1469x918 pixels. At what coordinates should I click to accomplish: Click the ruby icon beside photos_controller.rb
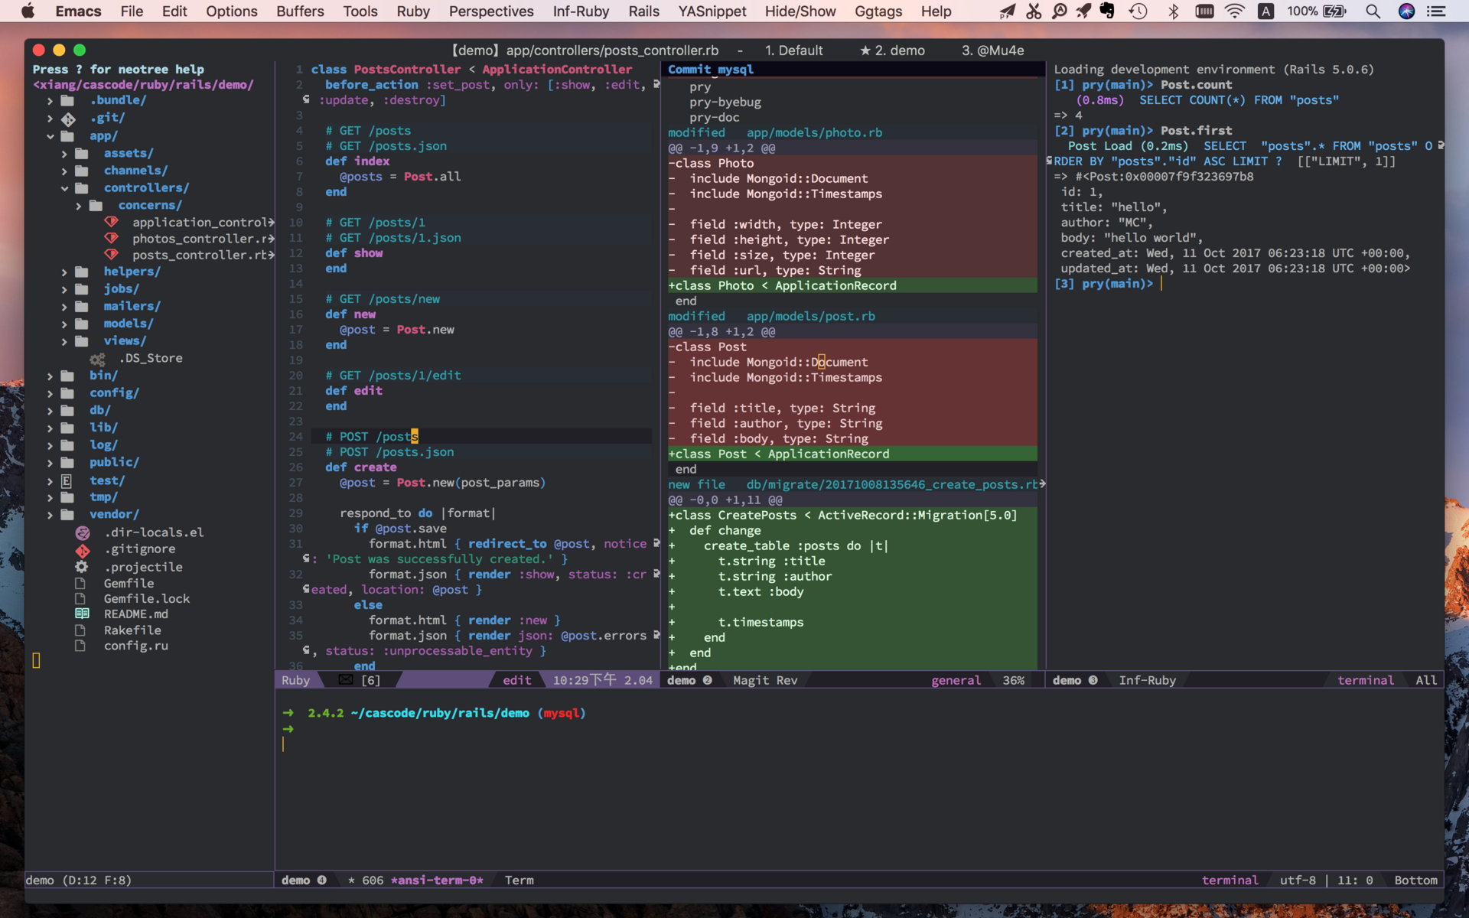pos(111,238)
